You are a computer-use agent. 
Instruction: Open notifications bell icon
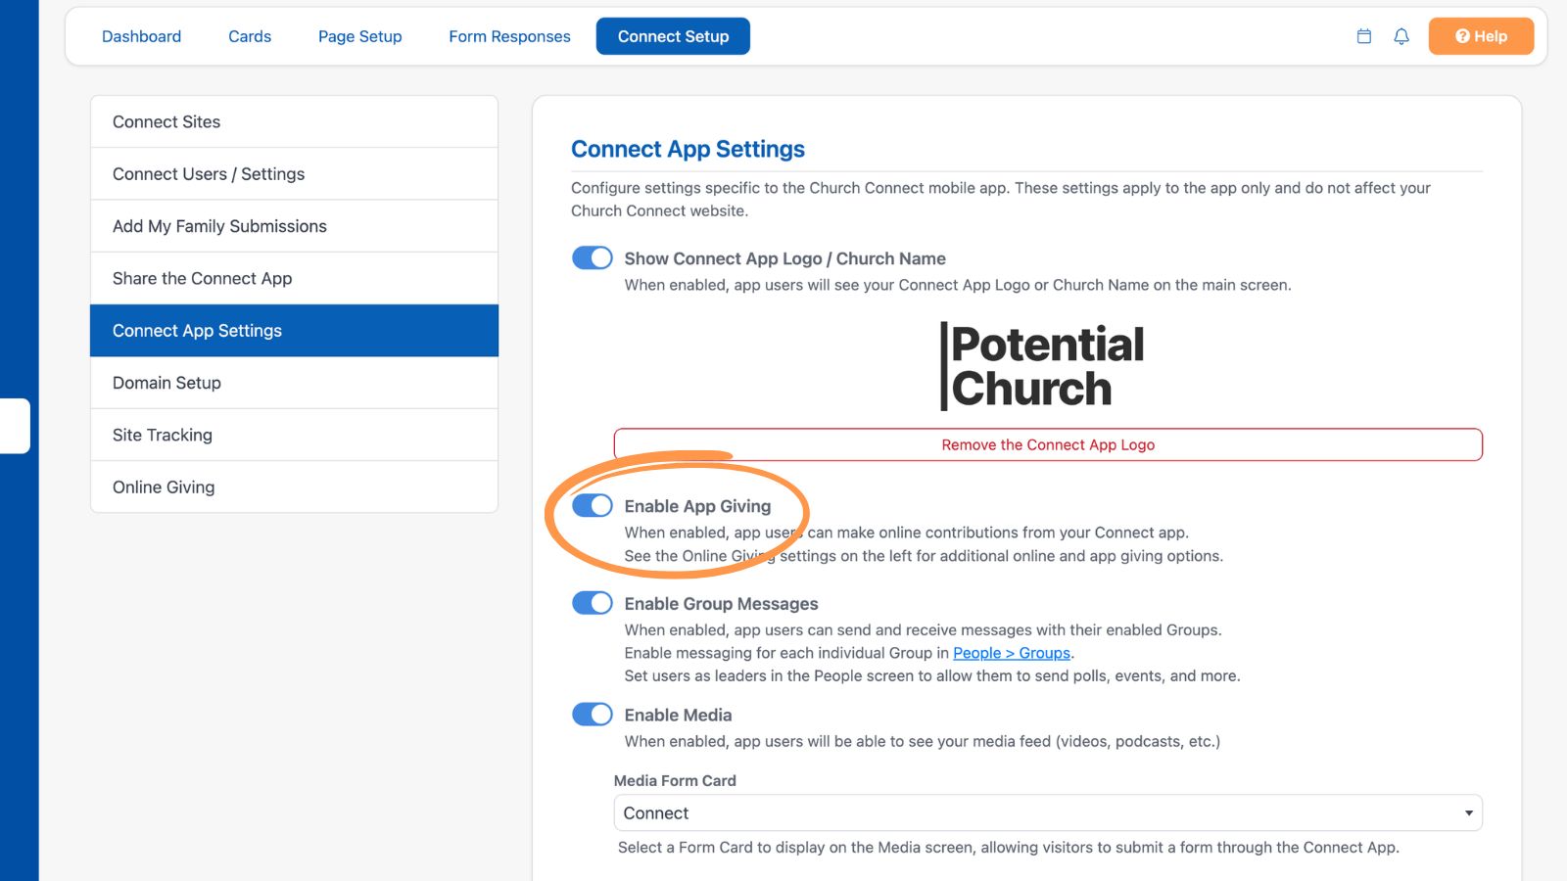click(1401, 36)
